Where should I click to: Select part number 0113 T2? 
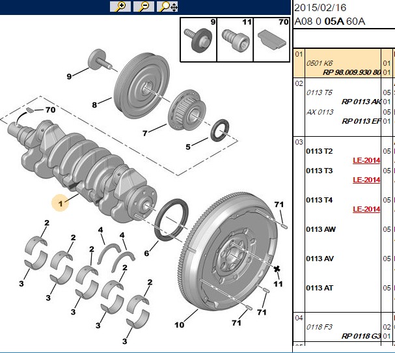pyautogui.click(x=319, y=151)
